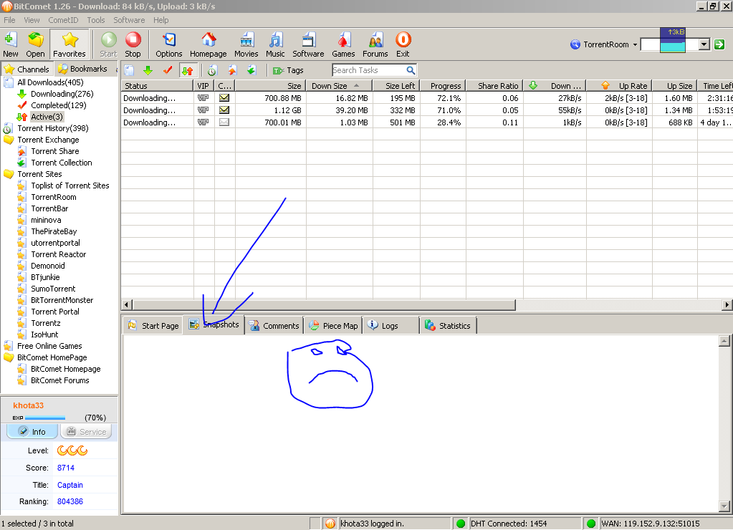The height and width of the screenshot is (530, 733).
Task: Click the torrent history clock icon
Action: [212, 71]
